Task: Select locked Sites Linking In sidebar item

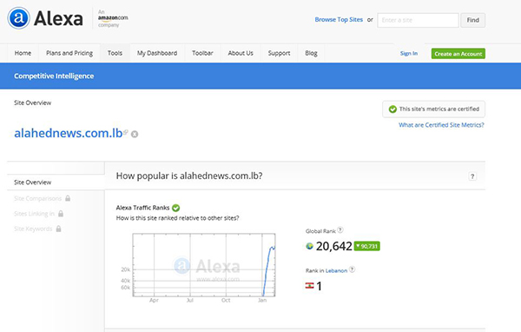Action: click(34, 214)
